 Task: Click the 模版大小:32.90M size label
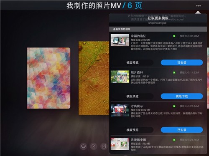tap(189, 36)
